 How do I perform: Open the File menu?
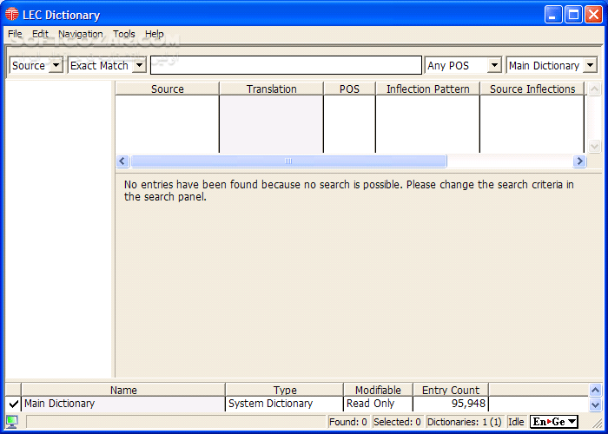coord(15,34)
